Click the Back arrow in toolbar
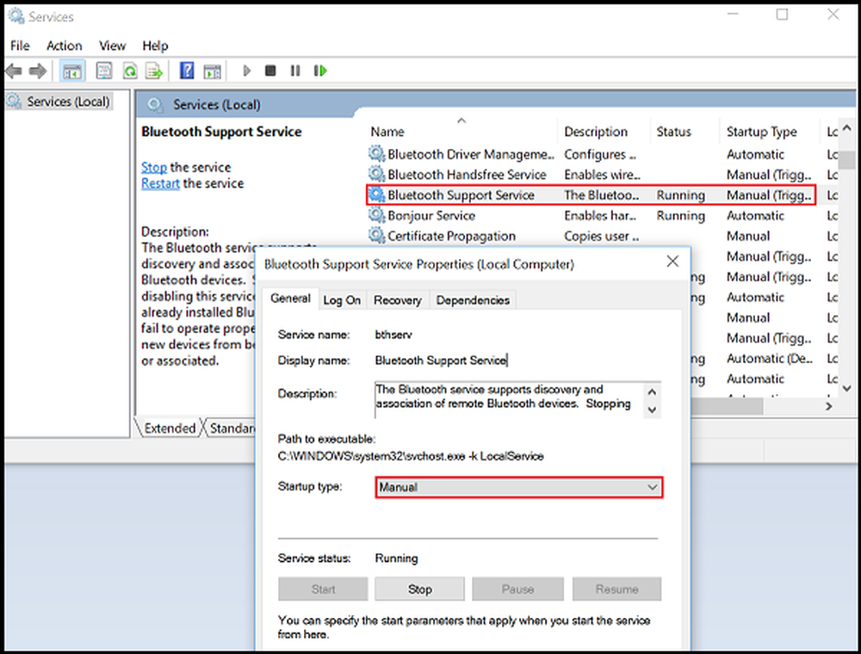 [x=14, y=71]
